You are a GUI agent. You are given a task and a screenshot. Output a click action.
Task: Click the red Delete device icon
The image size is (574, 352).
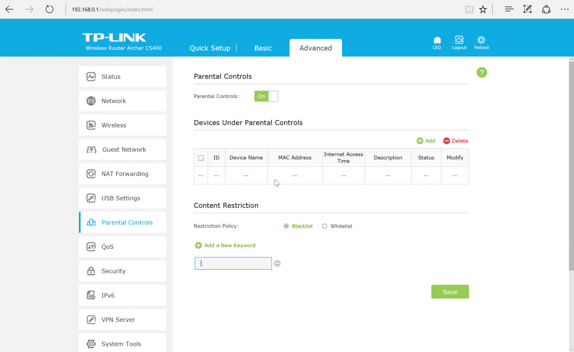click(446, 141)
